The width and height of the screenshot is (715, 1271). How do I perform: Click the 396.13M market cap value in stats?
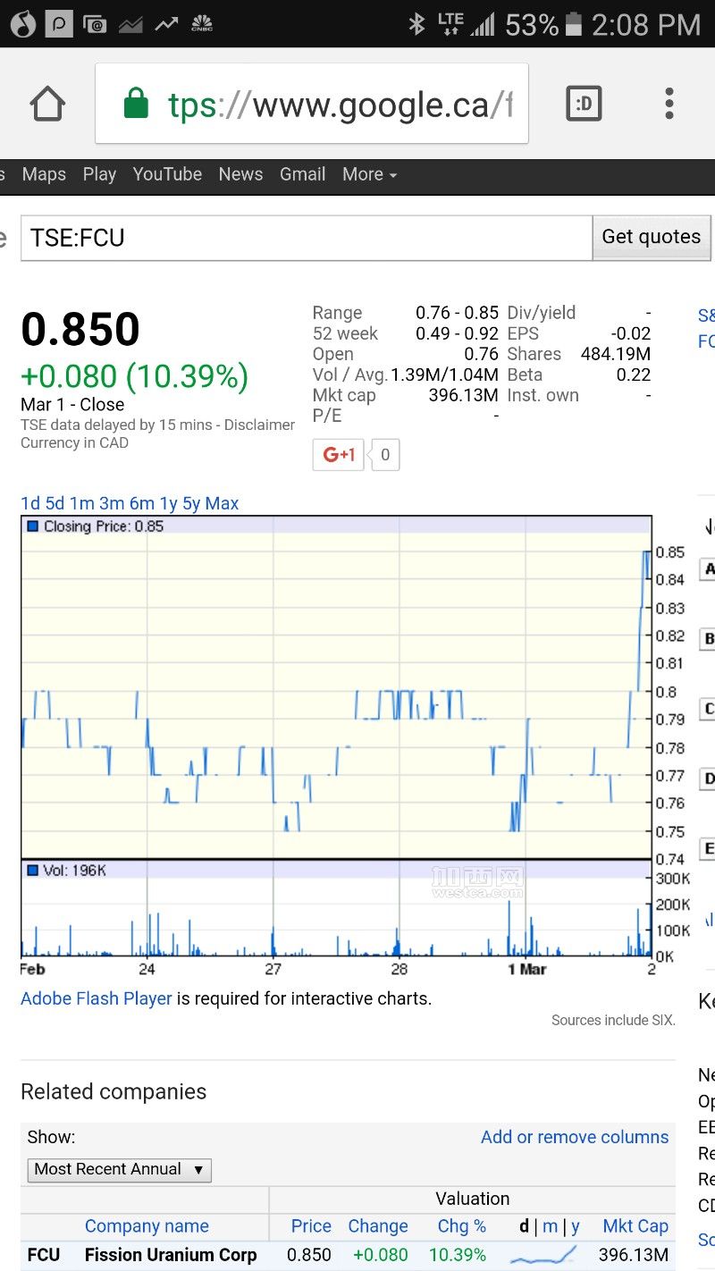(463, 395)
